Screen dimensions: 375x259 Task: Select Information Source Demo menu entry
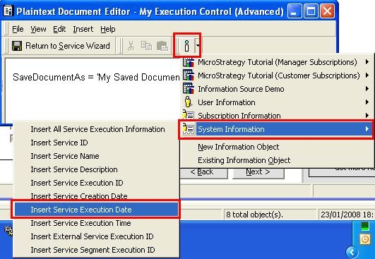tap(277, 89)
